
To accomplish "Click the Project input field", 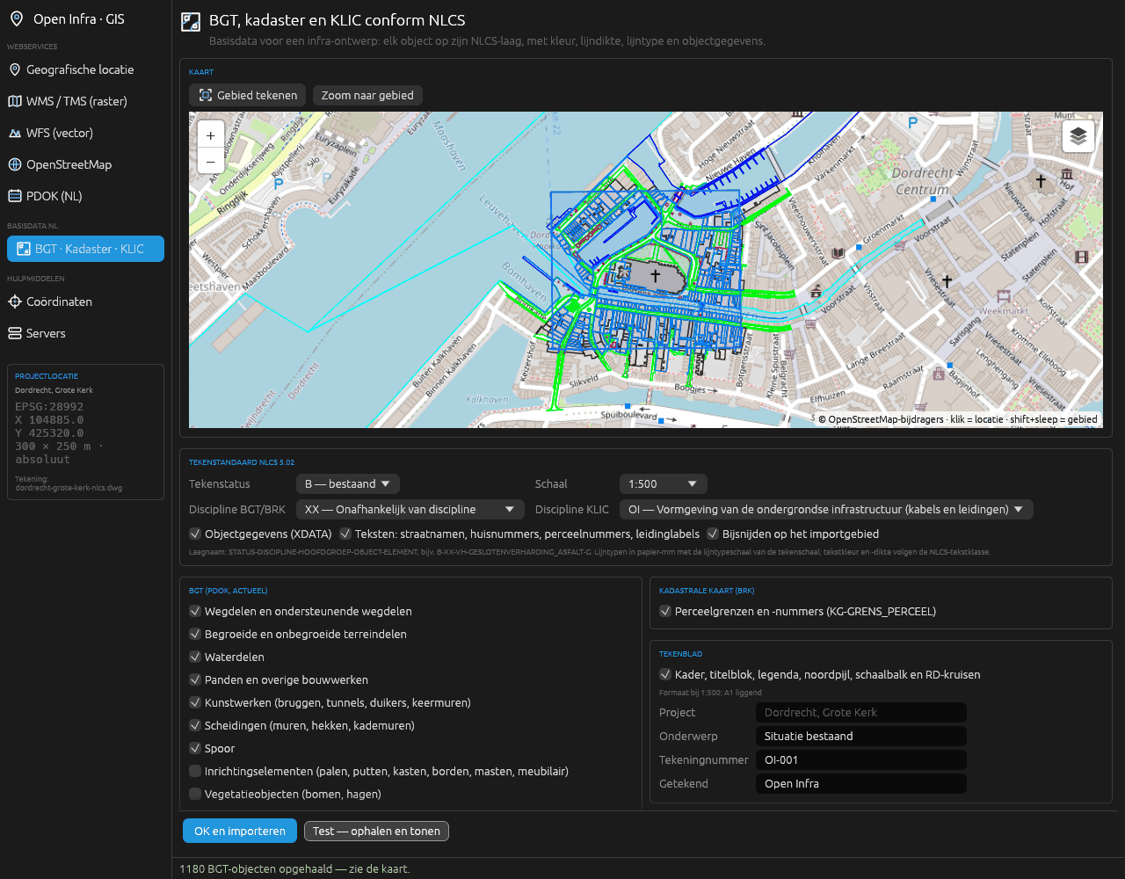I will [x=861, y=713].
